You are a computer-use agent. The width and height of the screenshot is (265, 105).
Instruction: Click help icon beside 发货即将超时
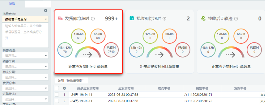click(x=93, y=19)
